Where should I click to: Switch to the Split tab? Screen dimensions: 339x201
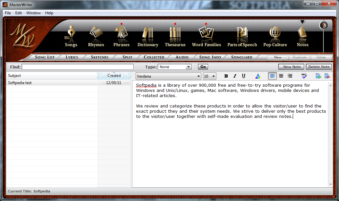click(x=127, y=57)
